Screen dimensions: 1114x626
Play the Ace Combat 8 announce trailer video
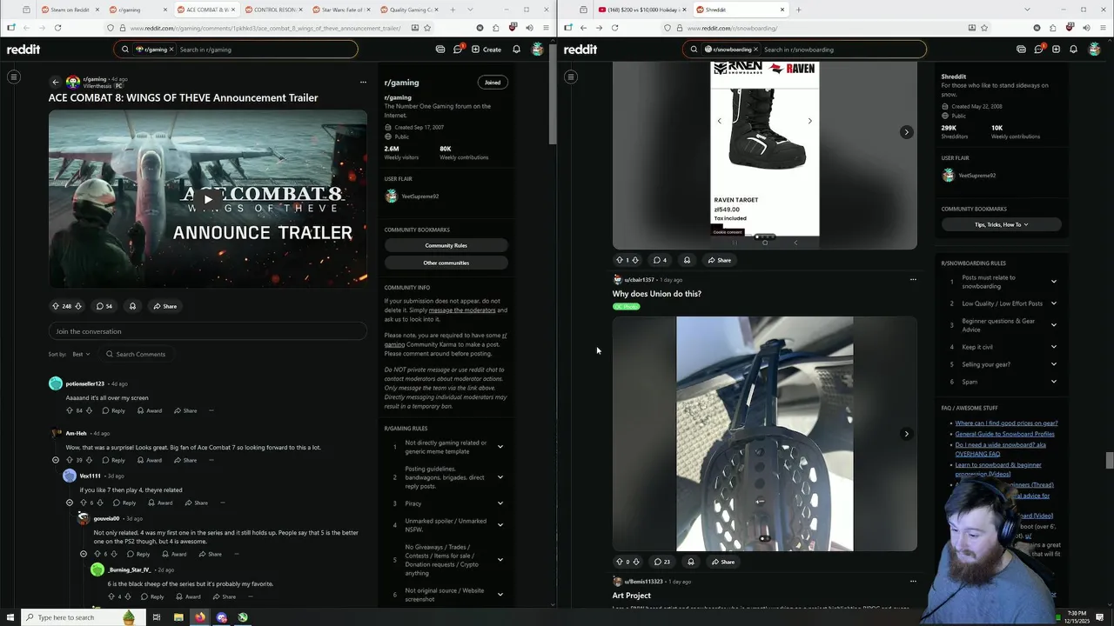tap(207, 199)
